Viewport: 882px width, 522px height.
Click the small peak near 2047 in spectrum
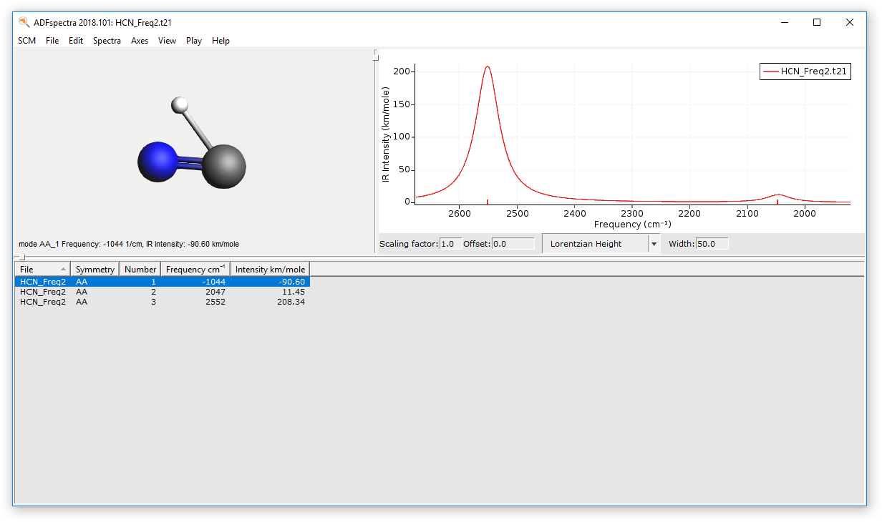[x=778, y=194]
